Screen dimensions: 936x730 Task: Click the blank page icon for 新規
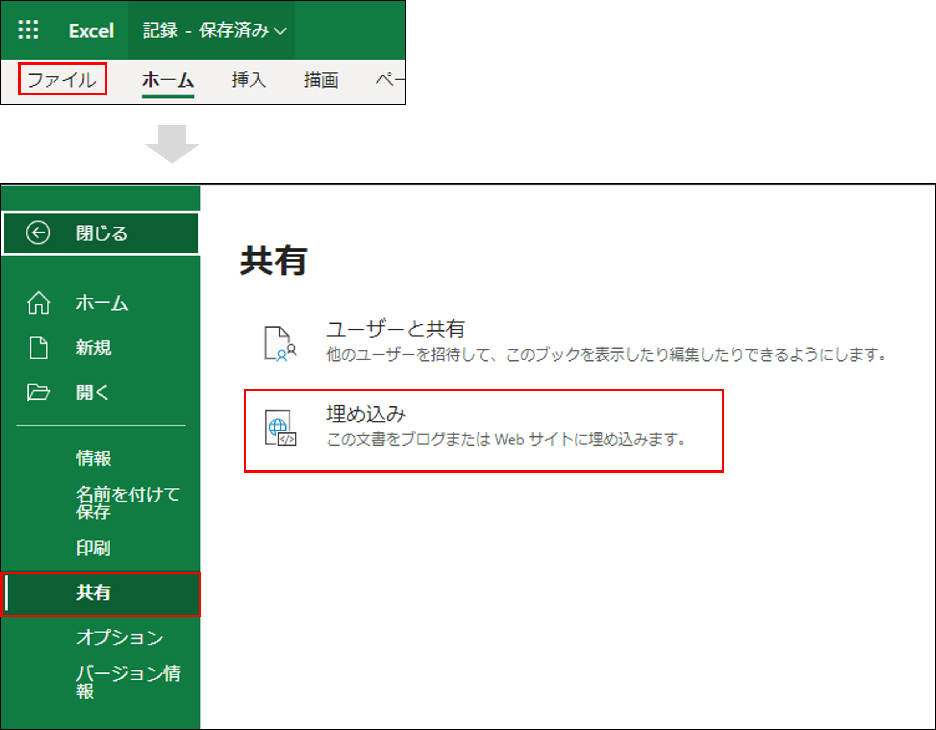[x=39, y=347]
